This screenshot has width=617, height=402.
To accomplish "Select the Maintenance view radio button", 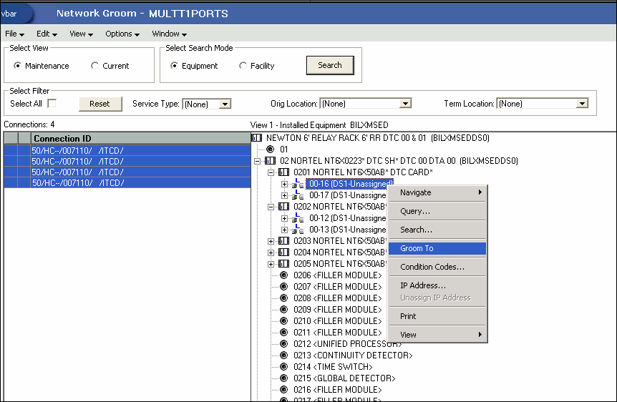I will 17,66.
